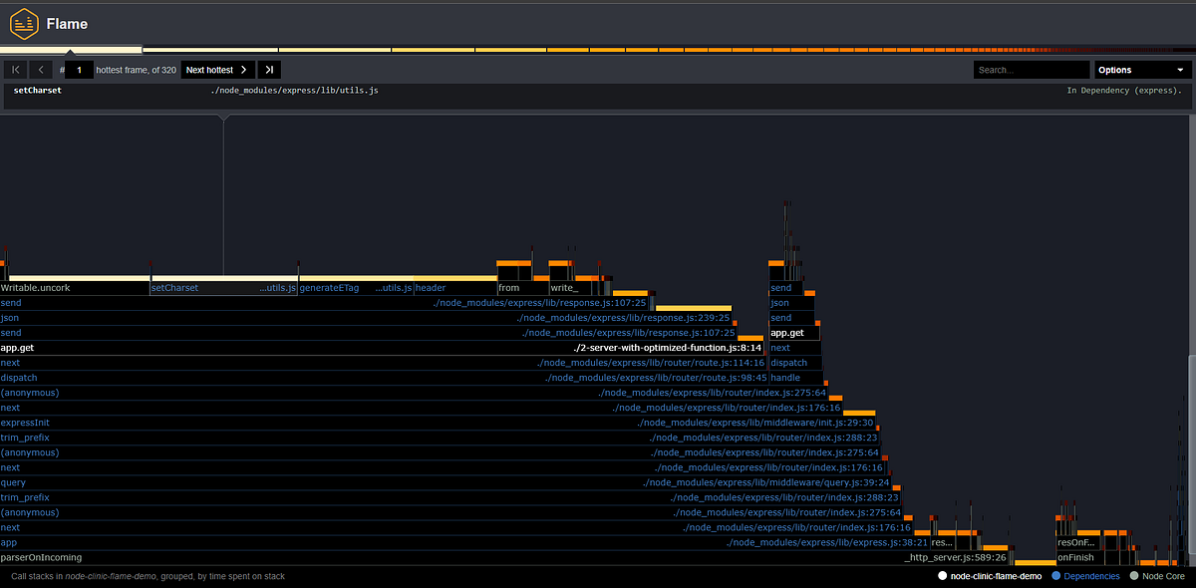The height and width of the screenshot is (588, 1196).
Task: Select the parserOnIncoming frame
Action: point(504,557)
